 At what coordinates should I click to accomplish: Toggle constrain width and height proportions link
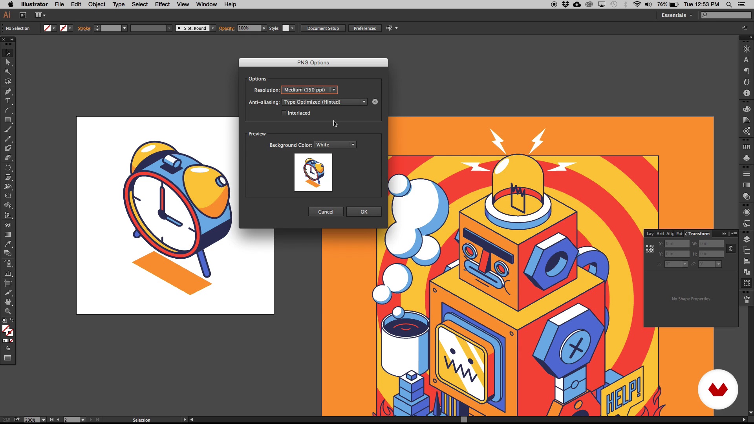point(730,249)
